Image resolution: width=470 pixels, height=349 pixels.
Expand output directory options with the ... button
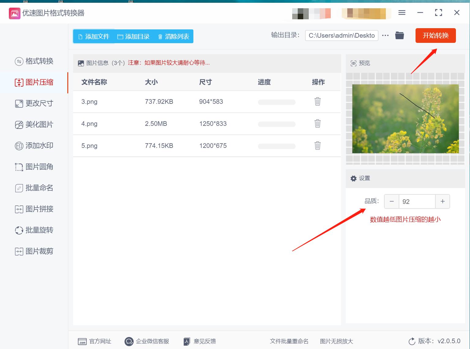385,35
